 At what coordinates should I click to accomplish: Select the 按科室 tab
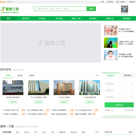coord(20,76)
